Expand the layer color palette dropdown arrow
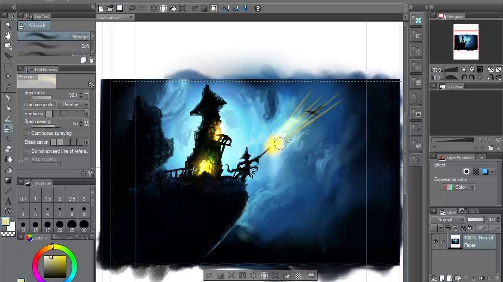Viewport: 503px width, 282px height. click(440, 228)
